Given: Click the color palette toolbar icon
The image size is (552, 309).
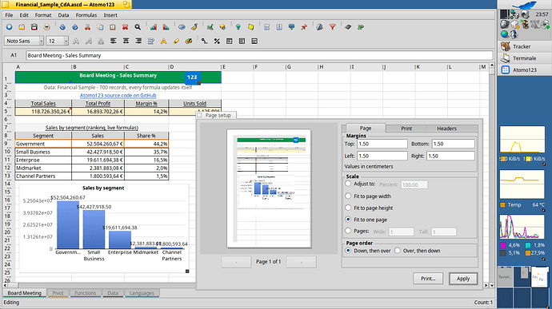Looking at the screenshot, I should click(x=189, y=42).
